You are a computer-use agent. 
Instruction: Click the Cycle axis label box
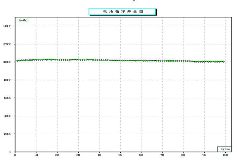click(x=225, y=149)
